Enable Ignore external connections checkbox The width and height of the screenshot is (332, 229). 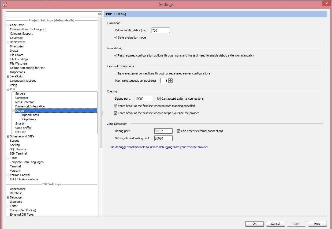(x=115, y=73)
